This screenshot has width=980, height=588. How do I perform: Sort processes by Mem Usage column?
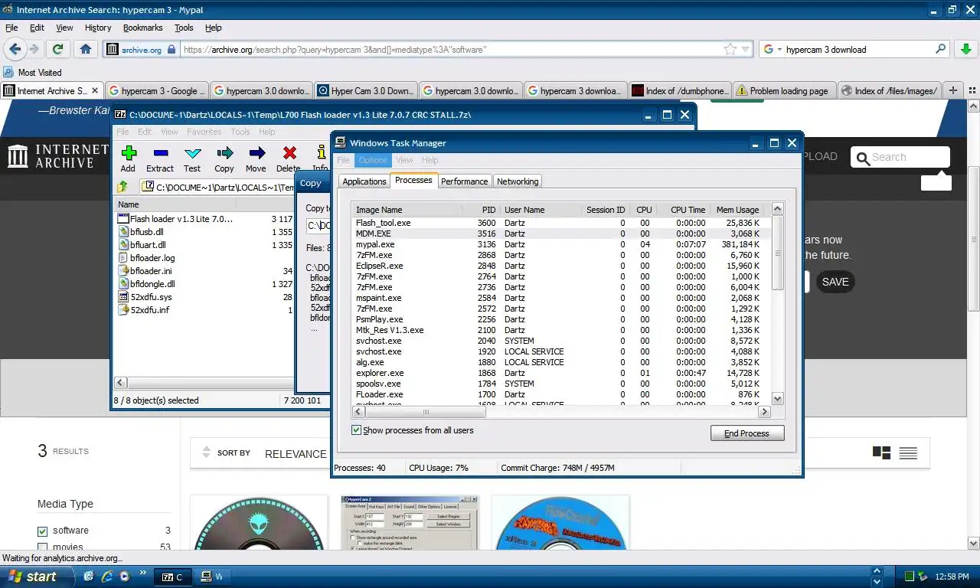click(737, 210)
